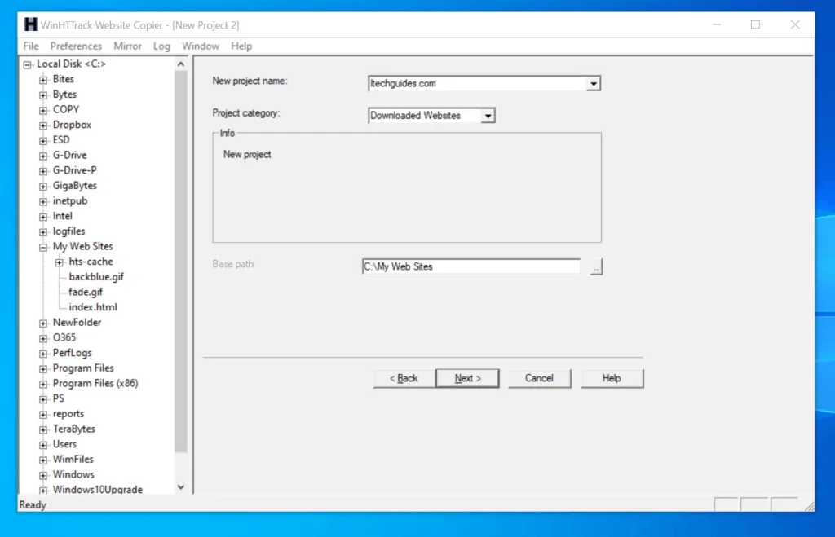This screenshot has width=835, height=537.
Task: Select the fade.gif file
Action: tap(85, 293)
